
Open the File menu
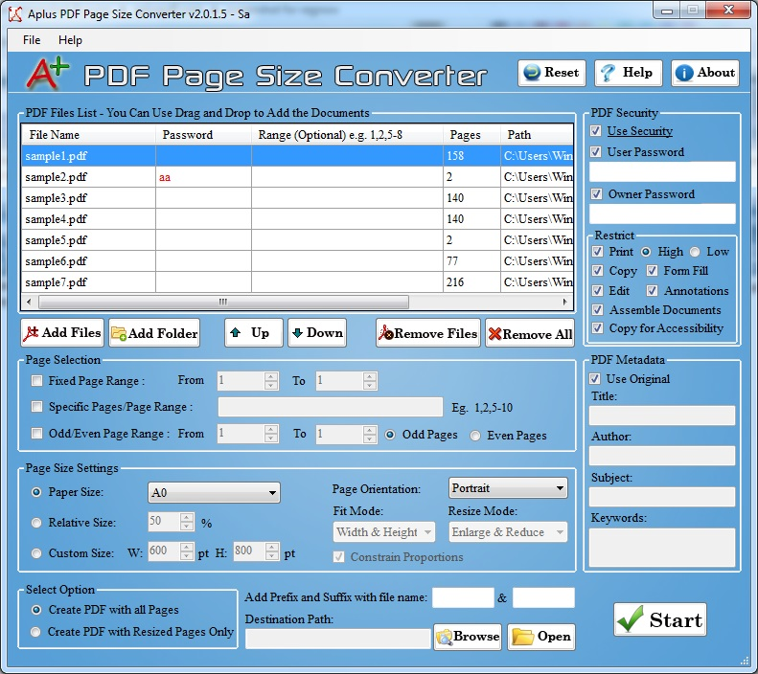pos(32,40)
